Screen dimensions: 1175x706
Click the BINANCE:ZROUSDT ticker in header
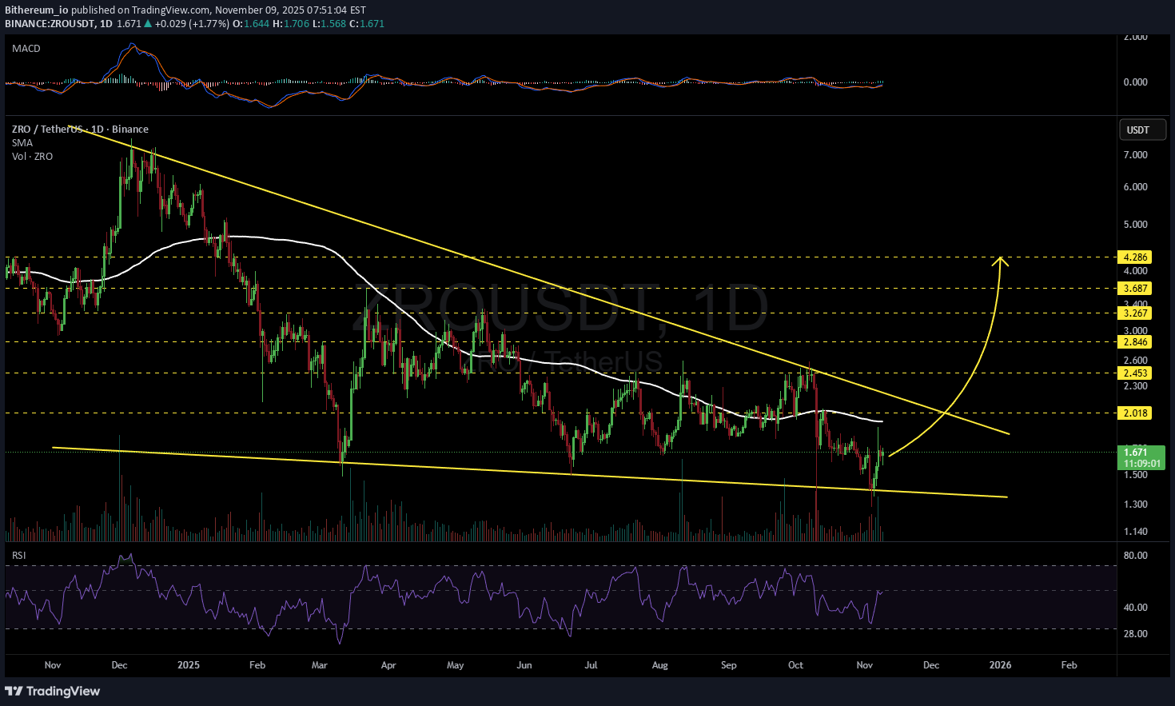pos(50,24)
